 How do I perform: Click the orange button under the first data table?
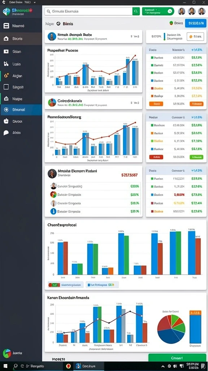[x=156, y=104]
